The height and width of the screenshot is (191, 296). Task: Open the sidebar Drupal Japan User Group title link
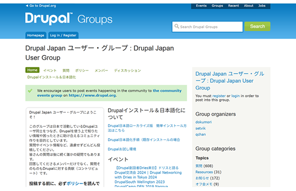pyautogui.click(x=230, y=81)
